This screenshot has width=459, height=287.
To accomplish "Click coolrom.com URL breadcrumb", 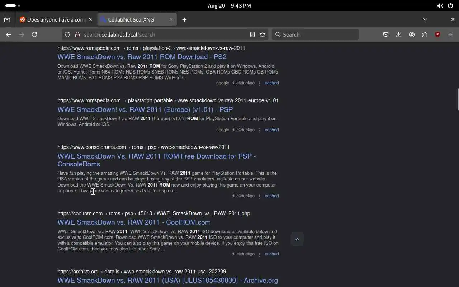I will [154, 213].
